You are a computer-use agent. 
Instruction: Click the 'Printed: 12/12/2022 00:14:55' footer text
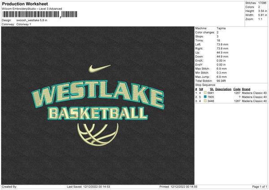178,187
